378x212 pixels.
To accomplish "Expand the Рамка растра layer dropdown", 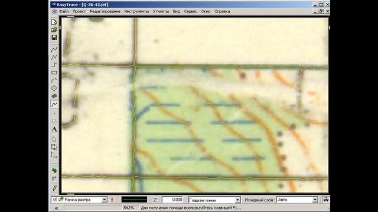I will [x=104, y=200].
